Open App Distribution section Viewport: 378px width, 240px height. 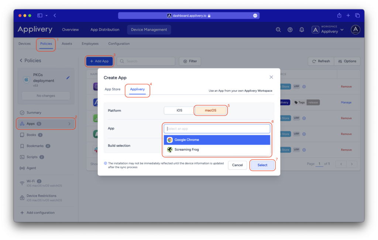coord(105,29)
